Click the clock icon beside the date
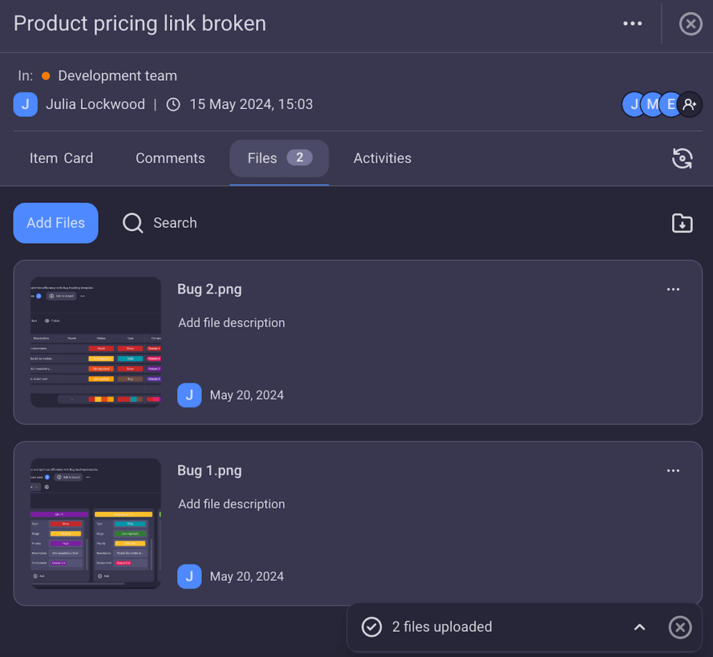Screen dimensions: 713x657 tap(173, 104)
